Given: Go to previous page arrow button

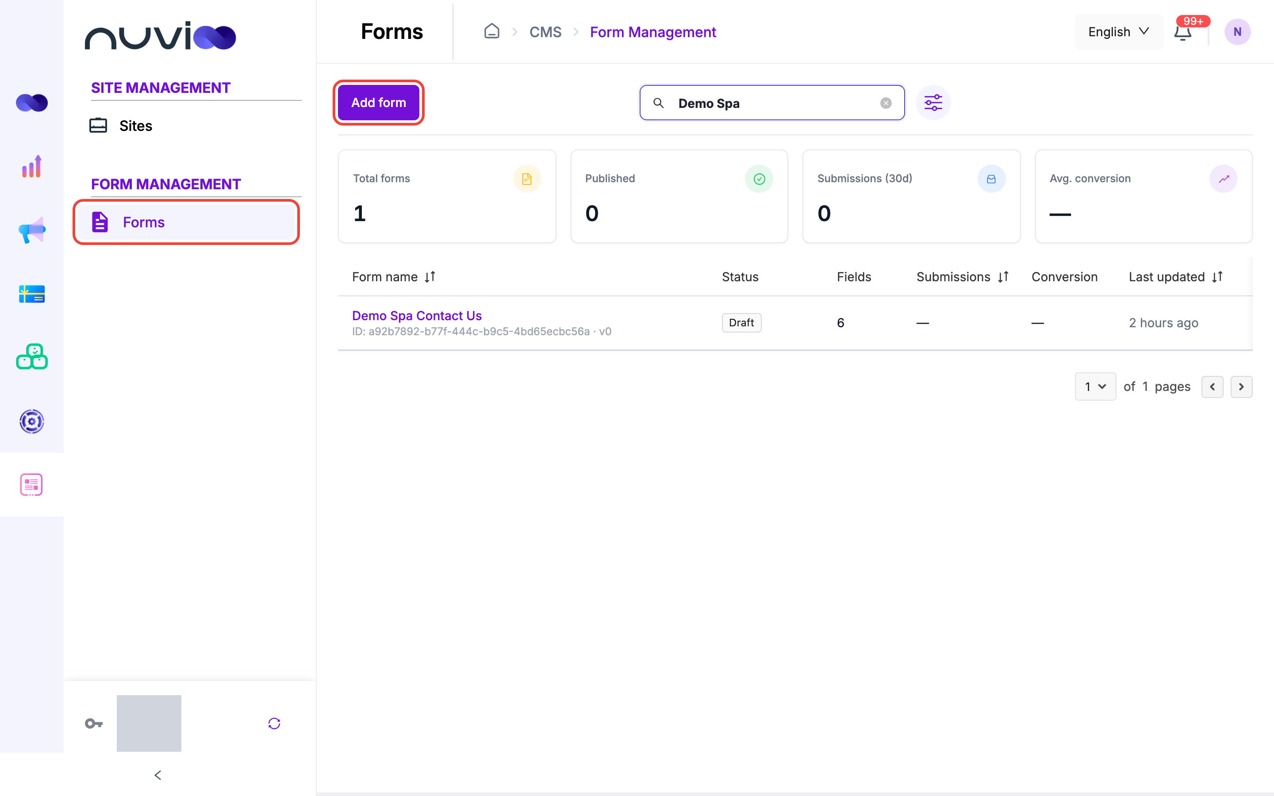Looking at the screenshot, I should click(1213, 387).
